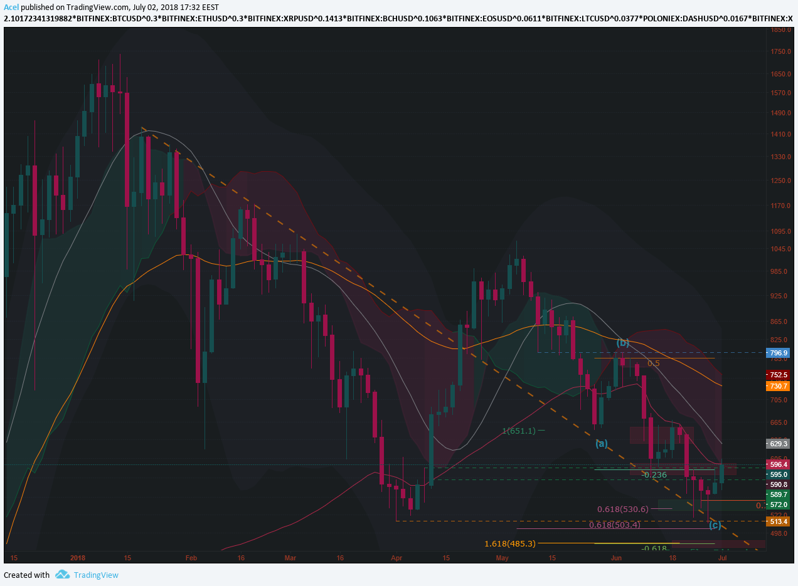Click the 590.8 price label
This screenshot has height=586, width=798.
coord(778,484)
